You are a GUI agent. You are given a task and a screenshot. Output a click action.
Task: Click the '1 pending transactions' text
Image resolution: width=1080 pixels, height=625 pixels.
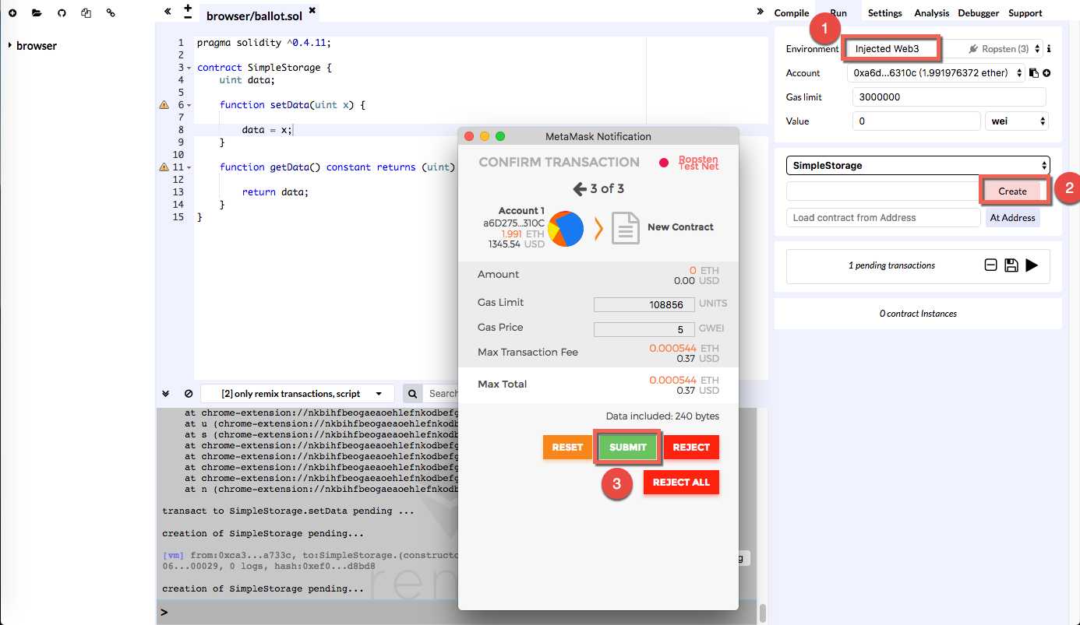click(891, 265)
